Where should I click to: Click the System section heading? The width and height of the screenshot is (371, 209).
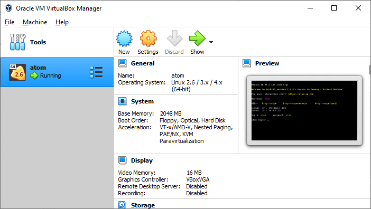[142, 101]
